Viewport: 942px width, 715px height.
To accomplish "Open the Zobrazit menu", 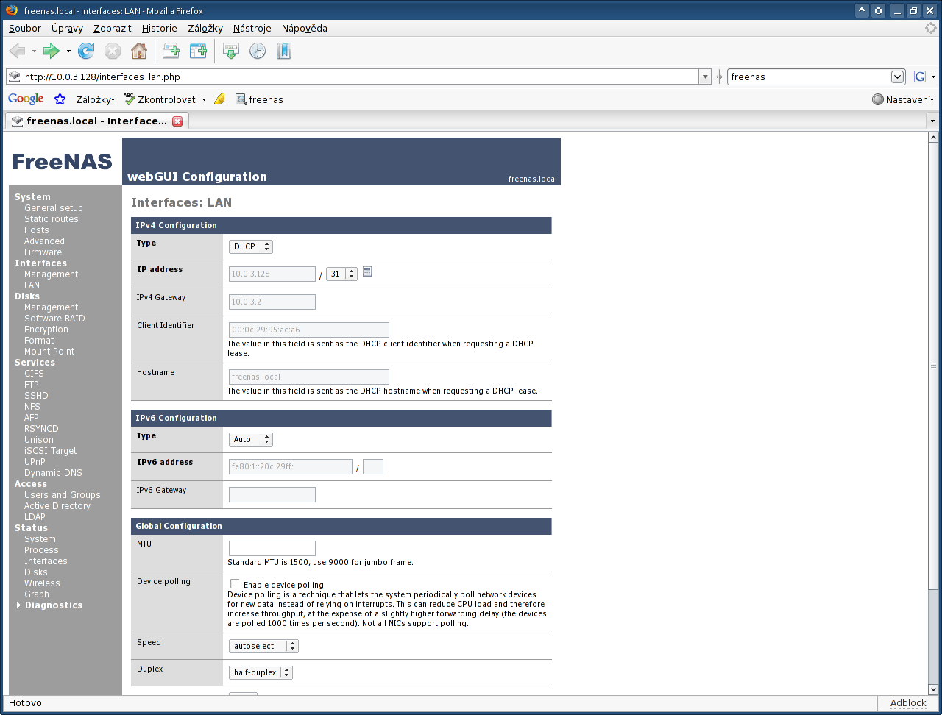I will point(113,29).
